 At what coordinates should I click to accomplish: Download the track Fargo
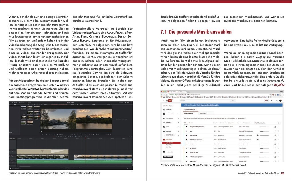pos(275,131)
